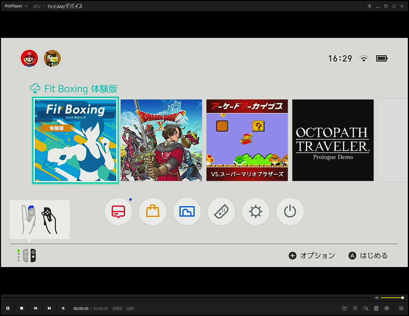Open the PotPlayer main menu dropdown

16,6
